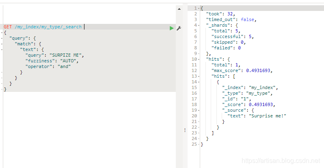
Task: Click the "SURPIZE ME" query value
Action: click(65, 55)
